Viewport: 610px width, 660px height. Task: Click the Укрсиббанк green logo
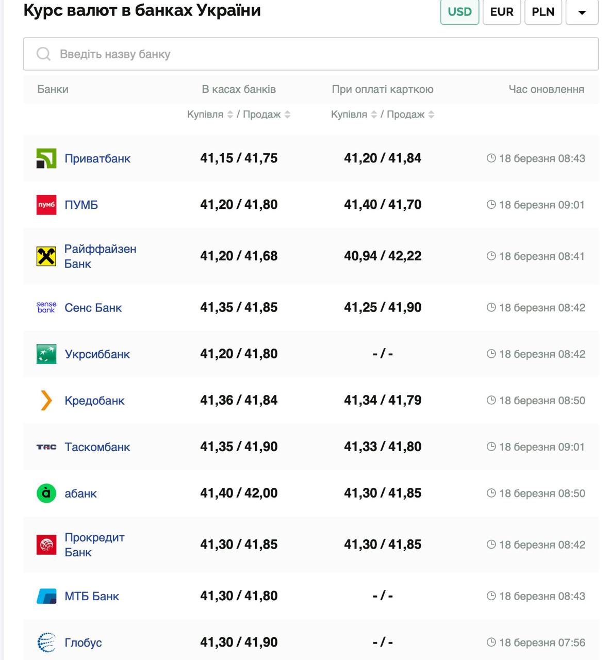46,354
